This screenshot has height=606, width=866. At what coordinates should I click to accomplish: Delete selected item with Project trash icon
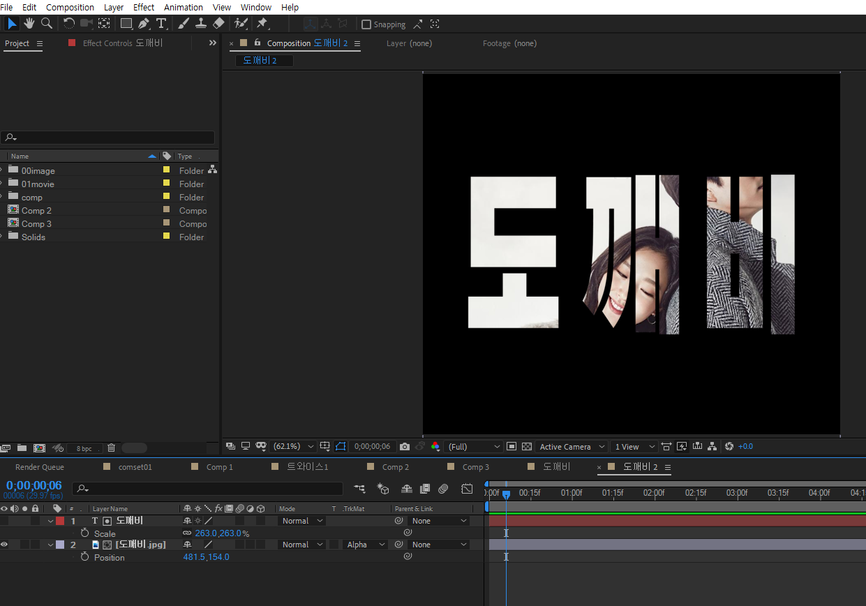pos(111,448)
